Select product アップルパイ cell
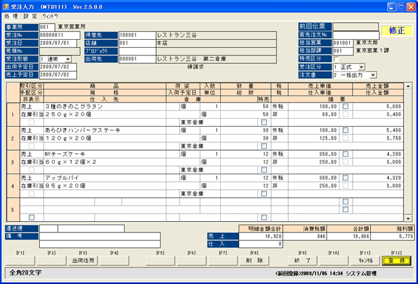The width and height of the screenshot is (418, 284). [104, 178]
